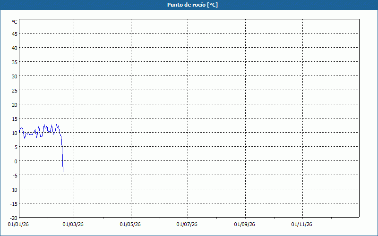
Task: Click the -20 value at the axis bottom
Action: click(x=13, y=218)
